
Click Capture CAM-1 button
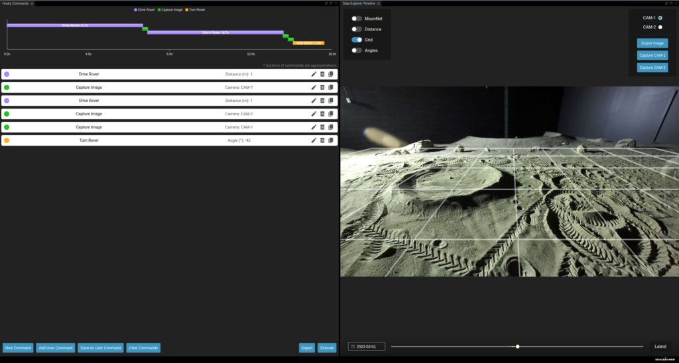(x=652, y=56)
